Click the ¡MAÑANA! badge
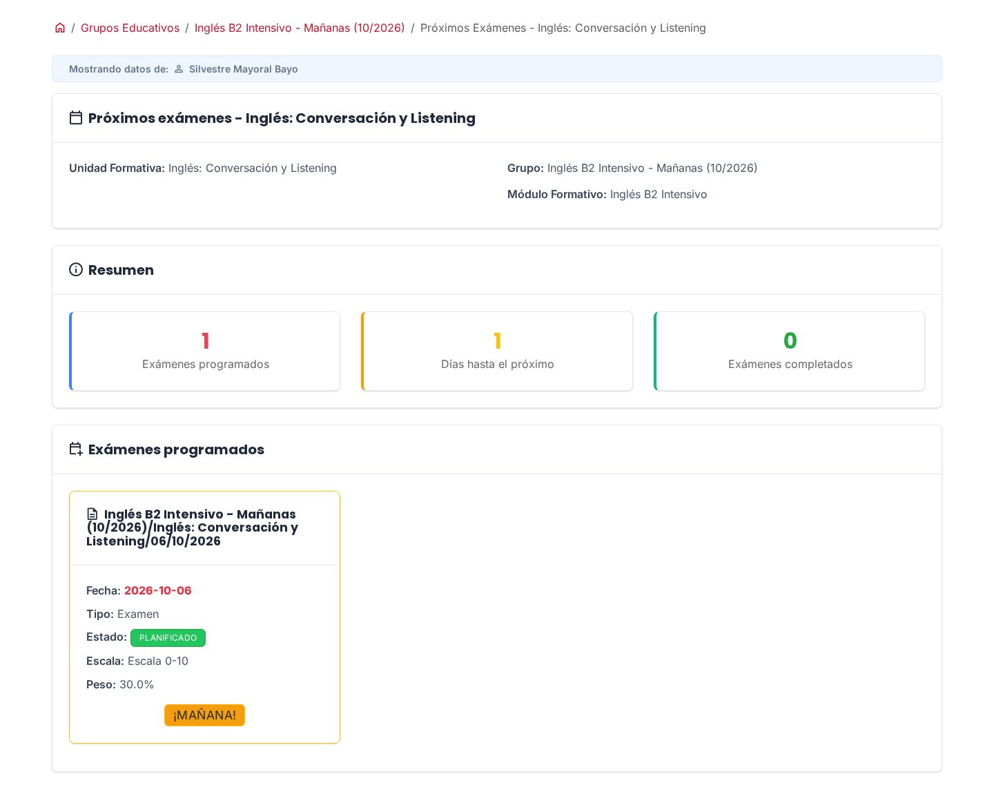Screen dimensions: 994x805 (204, 715)
